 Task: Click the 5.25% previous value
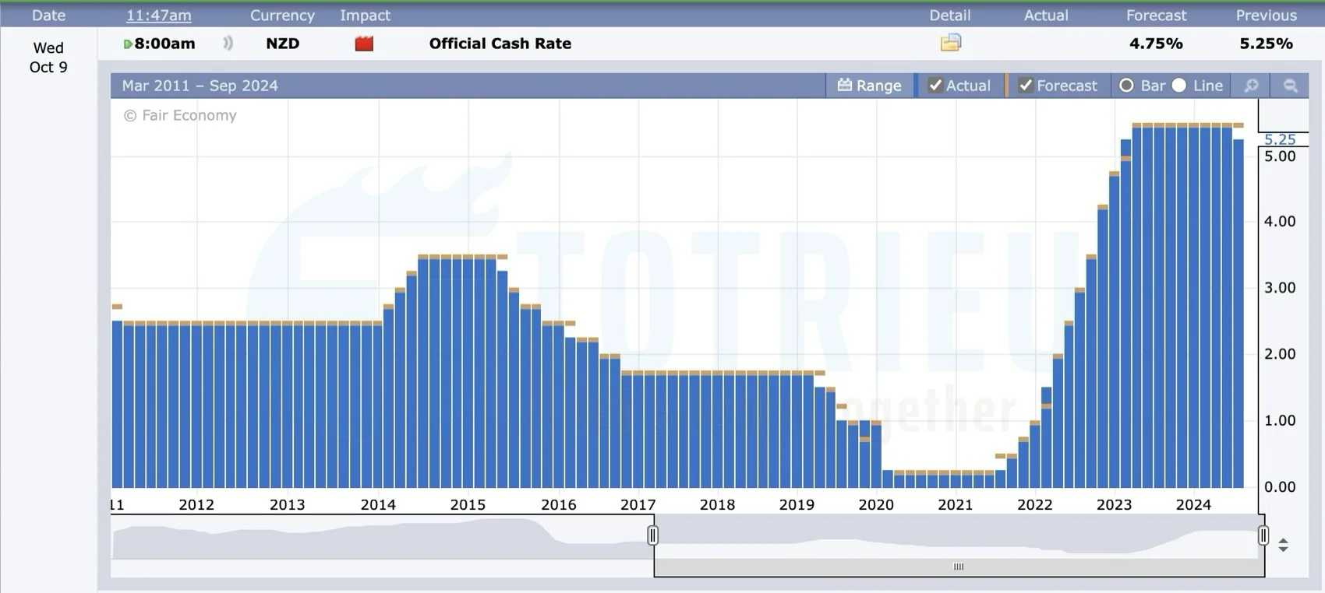[x=1267, y=44]
